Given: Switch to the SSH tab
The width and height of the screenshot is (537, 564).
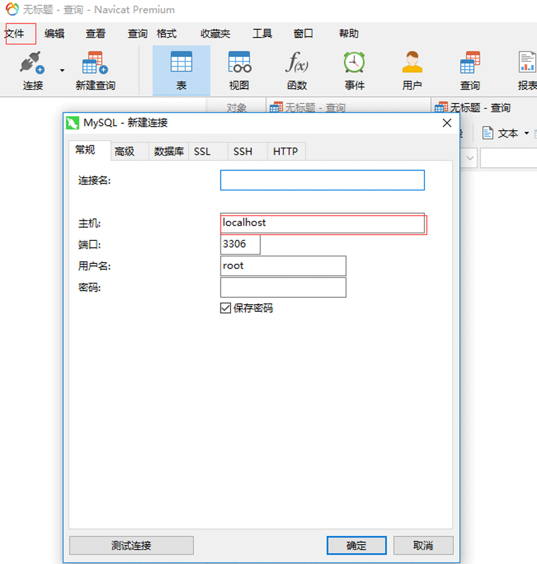Looking at the screenshot, I should coord(248,151).
